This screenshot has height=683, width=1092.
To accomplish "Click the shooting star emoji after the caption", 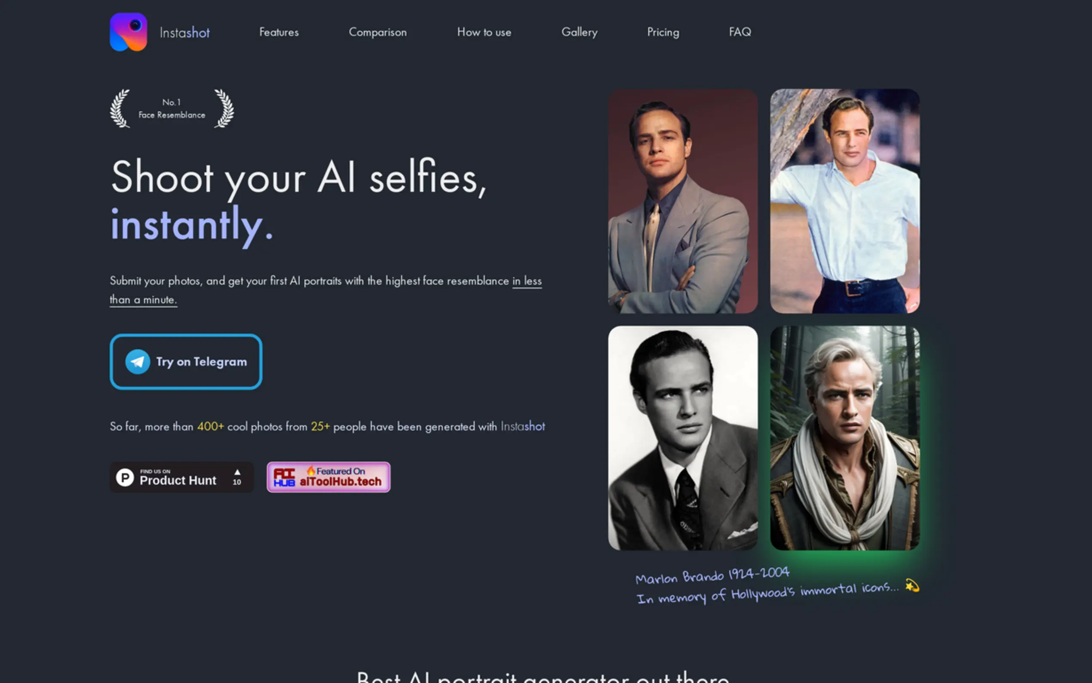I will (912, 586).
